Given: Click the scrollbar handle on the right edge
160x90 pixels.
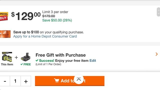Looking at the screenshot, I should 158,12.
